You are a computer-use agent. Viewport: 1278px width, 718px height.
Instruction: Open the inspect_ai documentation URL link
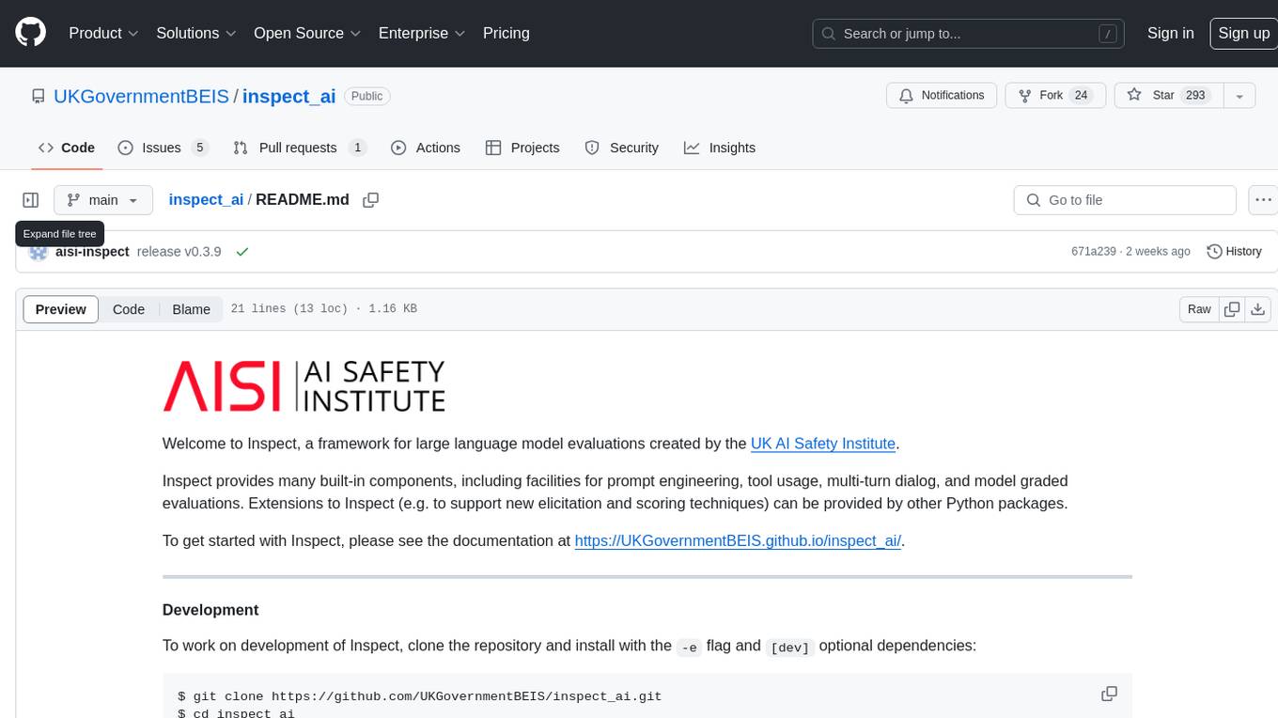(x=738, y=541)
